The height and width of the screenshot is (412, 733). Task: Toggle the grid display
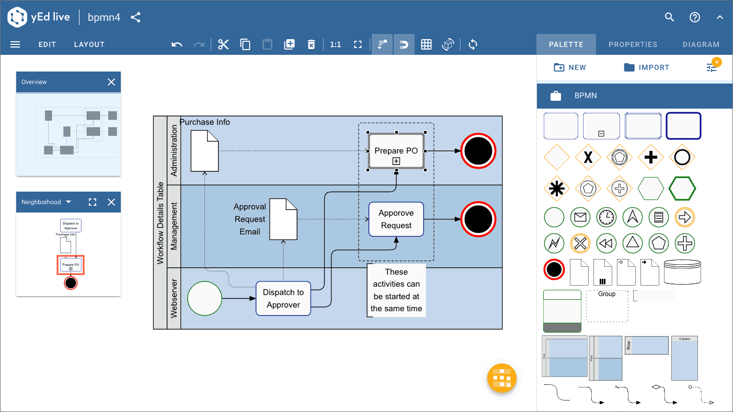click(426, 44)
